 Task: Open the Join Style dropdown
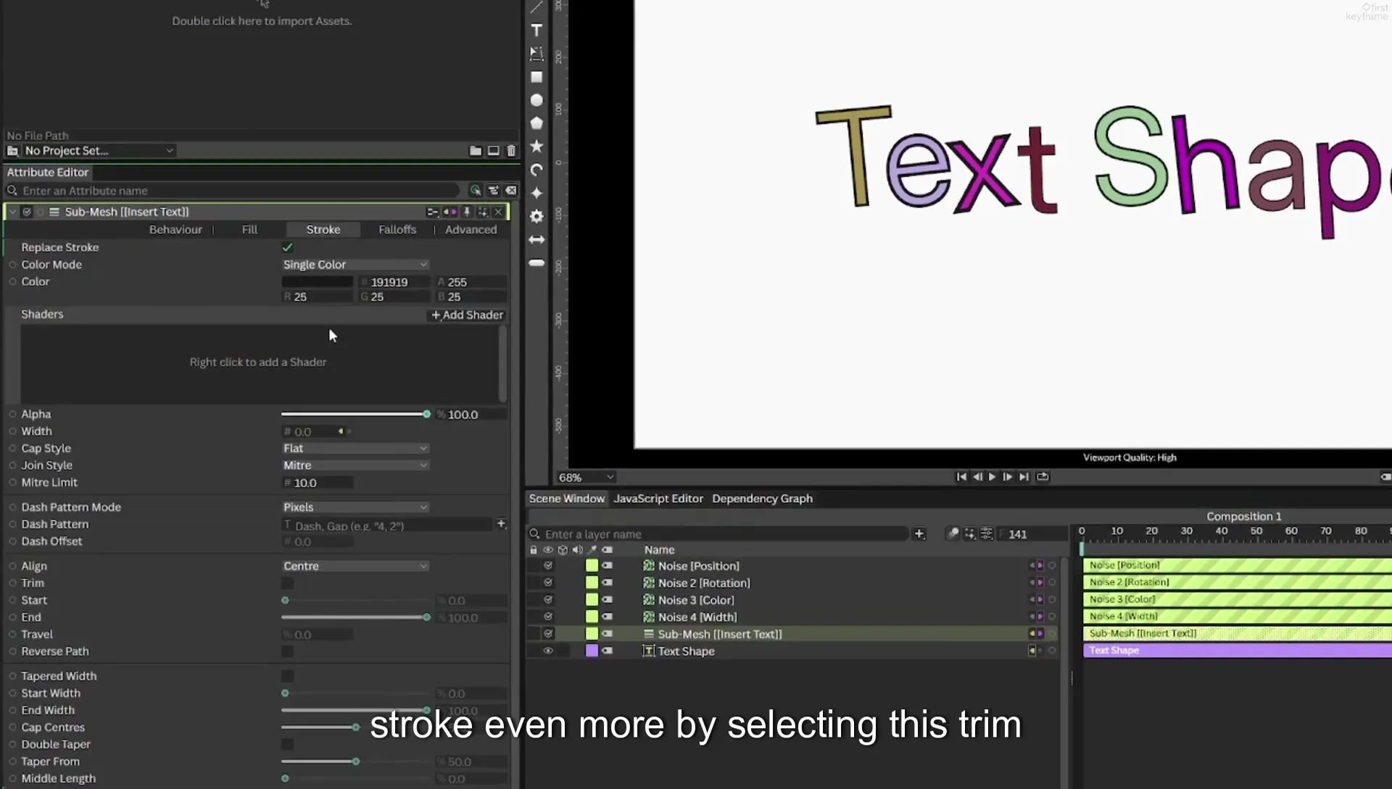[x=355, y=466]
